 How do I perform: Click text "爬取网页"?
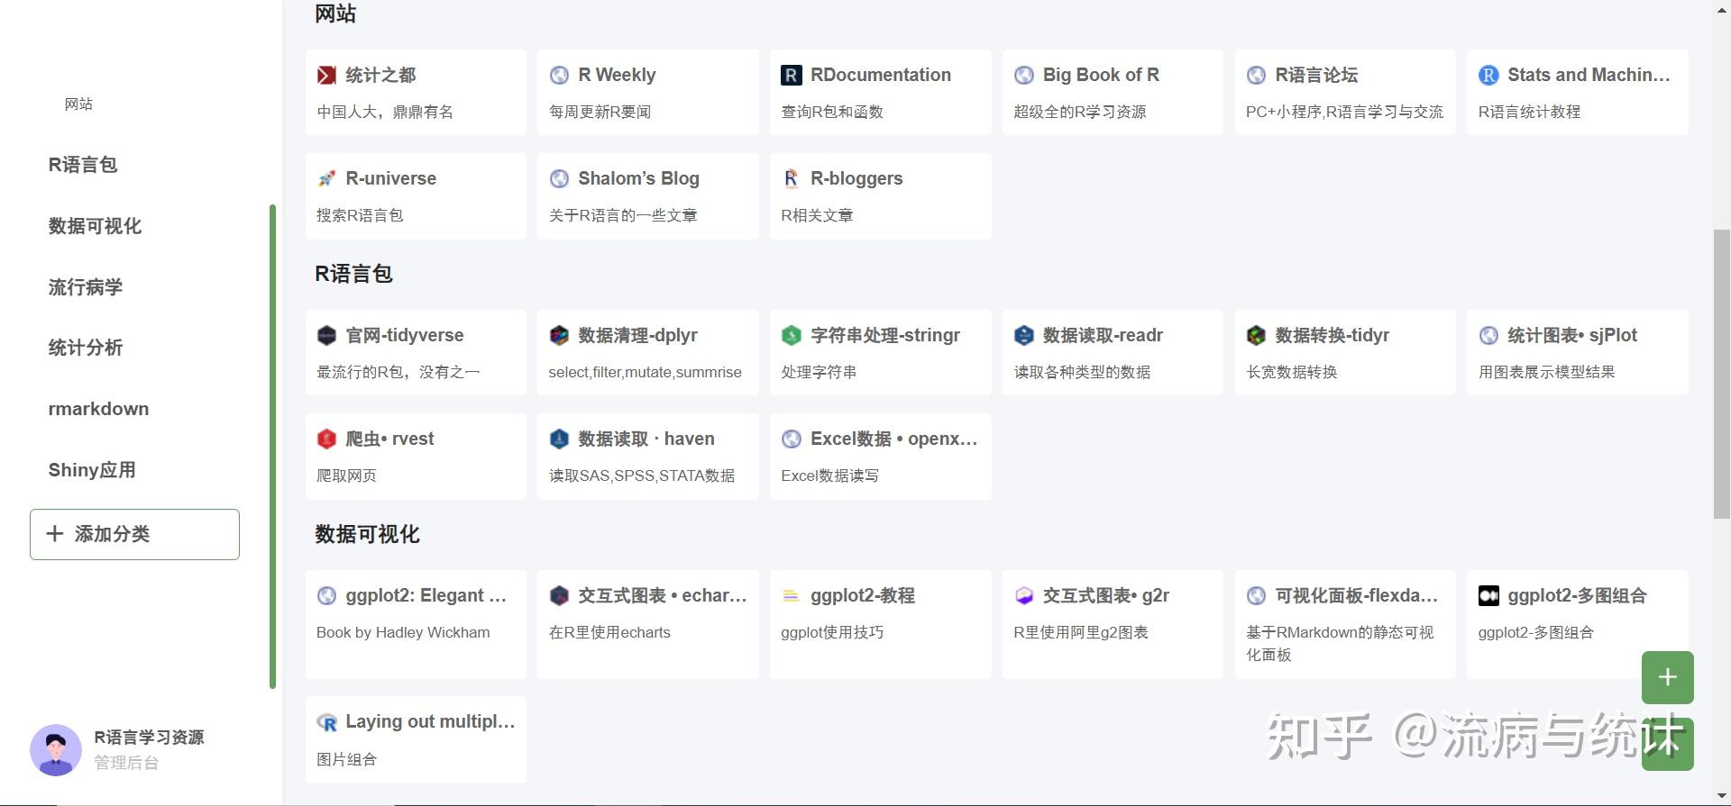point(346,476)
